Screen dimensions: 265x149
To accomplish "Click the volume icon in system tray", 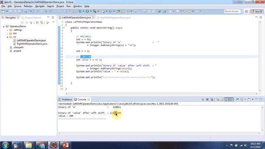I will pyautogui.click(x=246, y=145).
